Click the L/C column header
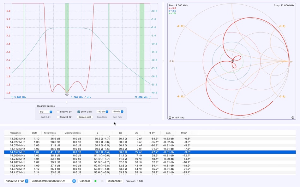The height and width of the screenshot is (187, 300). tap(136, 133)
